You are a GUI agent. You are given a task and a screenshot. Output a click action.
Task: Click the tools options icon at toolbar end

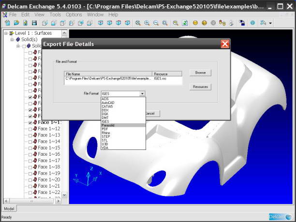263,23
